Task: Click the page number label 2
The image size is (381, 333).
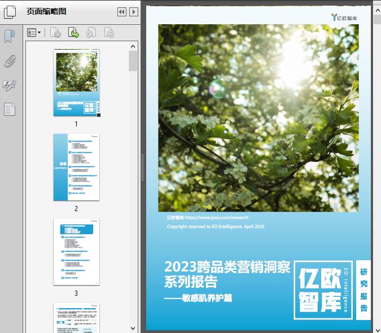Action: point(76,208)
